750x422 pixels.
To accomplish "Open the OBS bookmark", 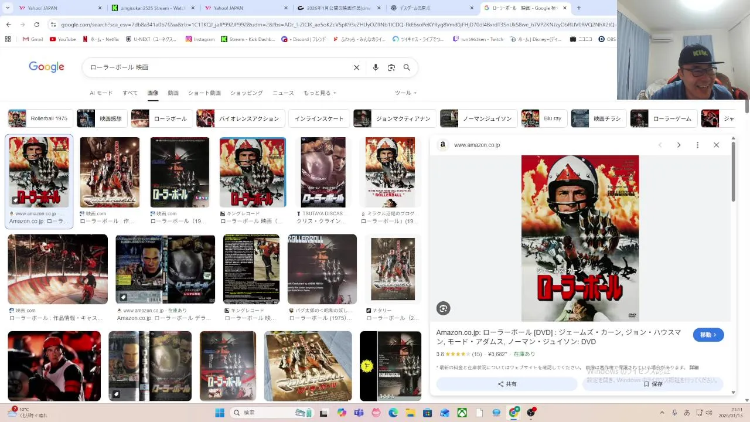I will [x=607, y=39].
